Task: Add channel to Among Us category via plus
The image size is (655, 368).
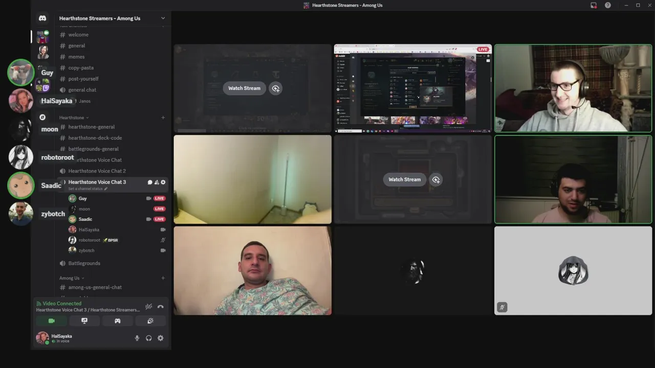Action: tap(163, 278)
